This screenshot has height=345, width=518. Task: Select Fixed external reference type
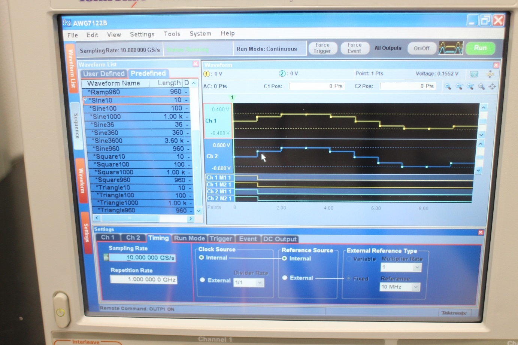[x=349, y=278]
